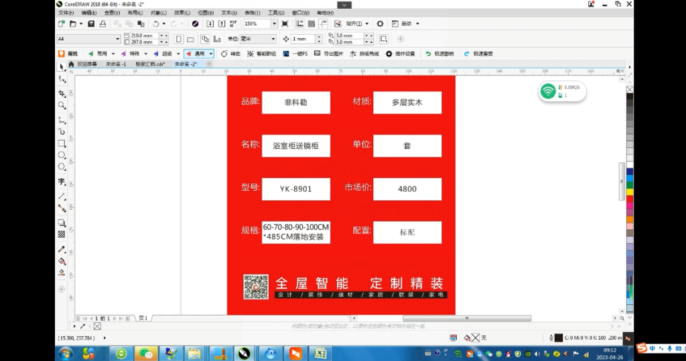The image size is (686, 361).
Task: Open the 效果 menu
Action: click(182, 13)
